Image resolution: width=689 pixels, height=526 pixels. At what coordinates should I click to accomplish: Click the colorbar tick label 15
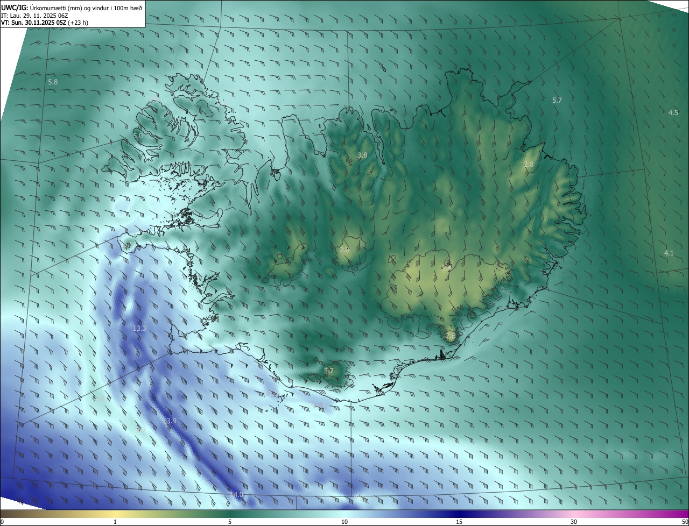pyautogui.click(x=459, y=522)
